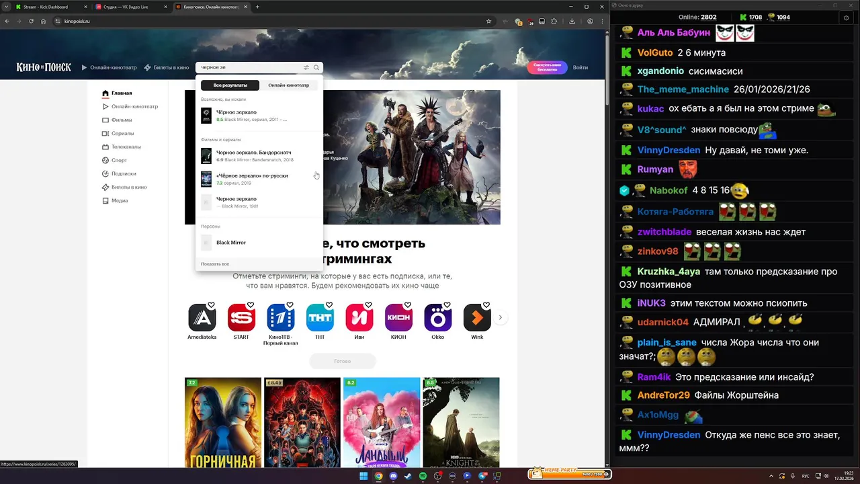Click the Meme Party 1400/1500 progress bar

[570, 474]
